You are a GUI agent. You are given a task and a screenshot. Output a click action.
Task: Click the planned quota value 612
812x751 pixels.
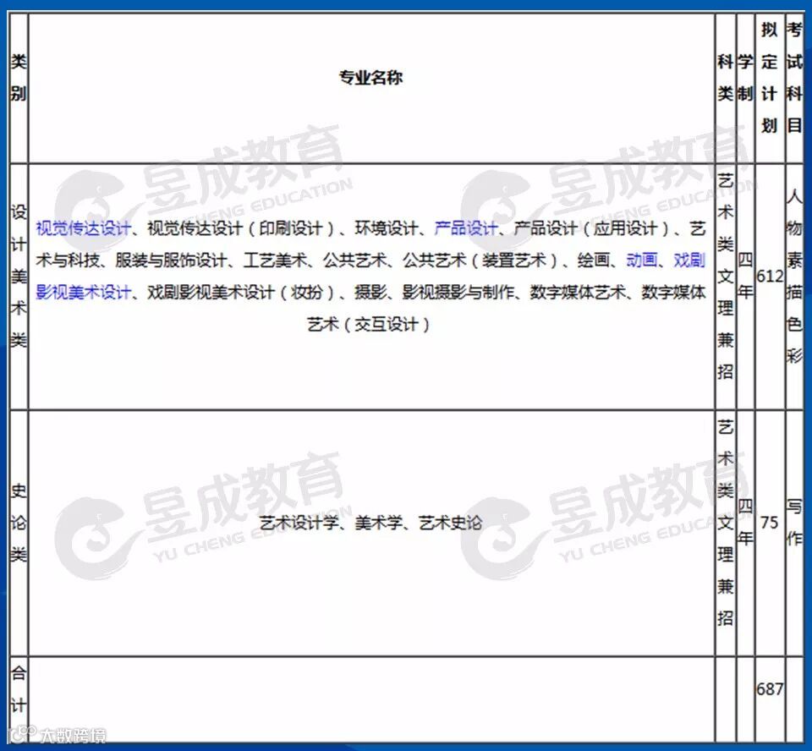tap(770, 276)
